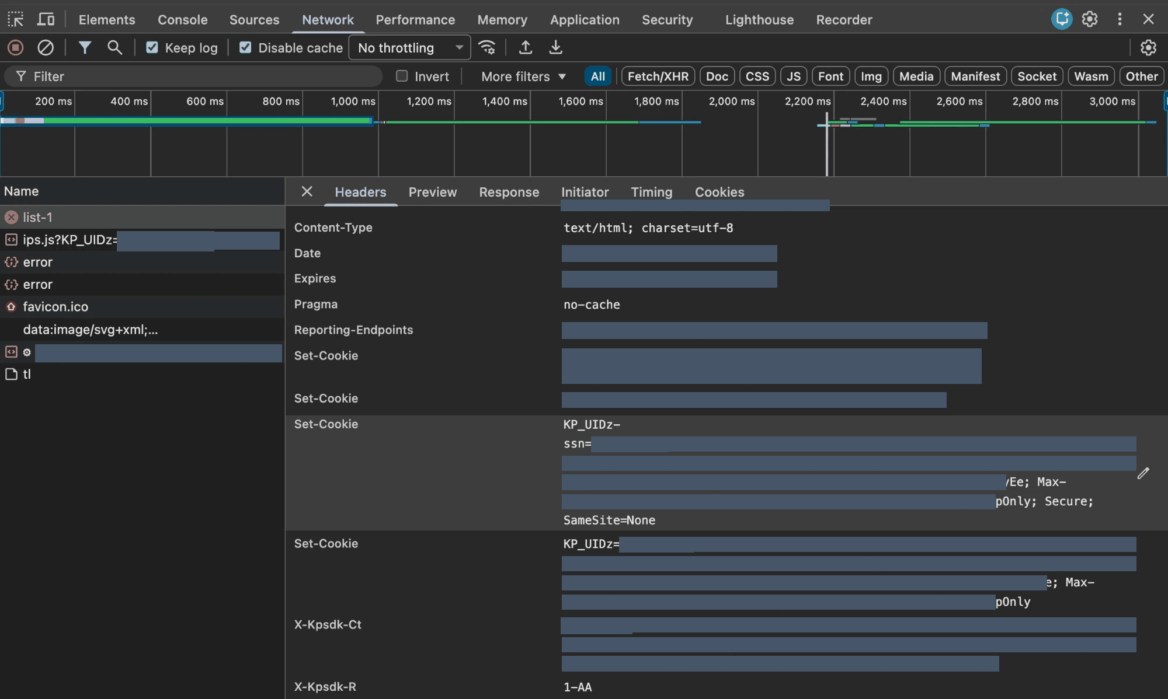Clear the network log
Screen dimensions: 1168x699
[x=46, y=47]
